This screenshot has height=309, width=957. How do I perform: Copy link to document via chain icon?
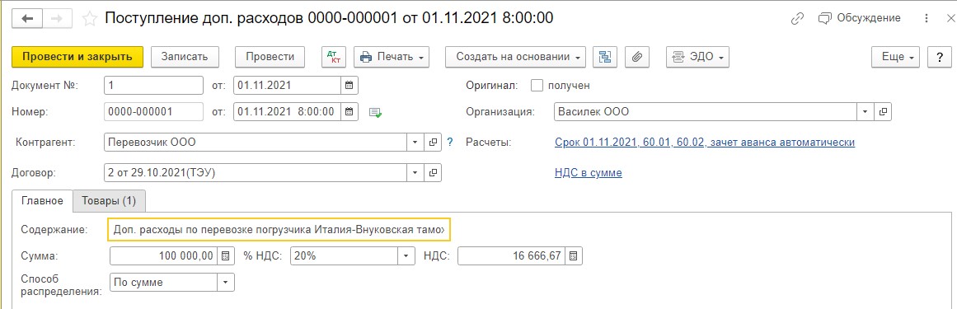(797, 19)
